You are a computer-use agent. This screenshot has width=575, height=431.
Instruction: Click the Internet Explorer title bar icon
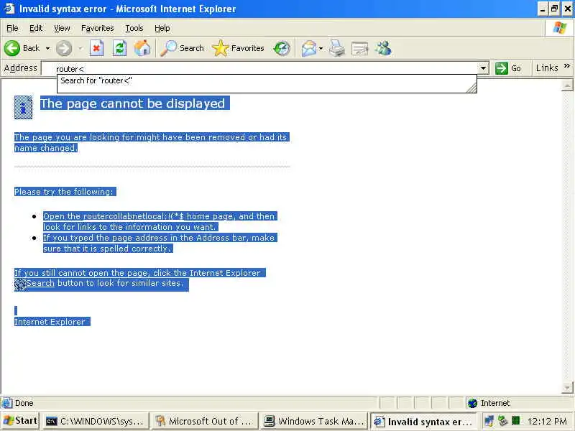[9, 9]
